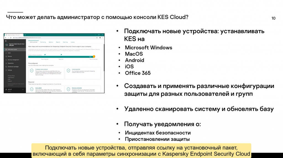
Task: Click the Kaspersky cloud logo icon
Action: click(x=7, y=45)
